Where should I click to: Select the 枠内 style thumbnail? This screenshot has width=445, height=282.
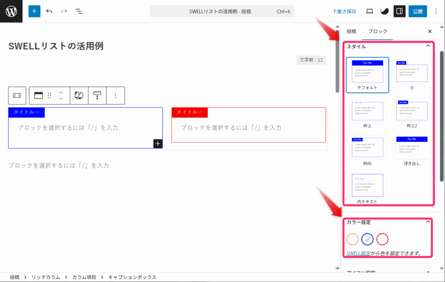[x=367, y=151]
